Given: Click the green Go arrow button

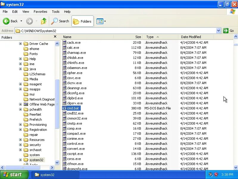Looking at the screenshot, I should pos(226,31).
